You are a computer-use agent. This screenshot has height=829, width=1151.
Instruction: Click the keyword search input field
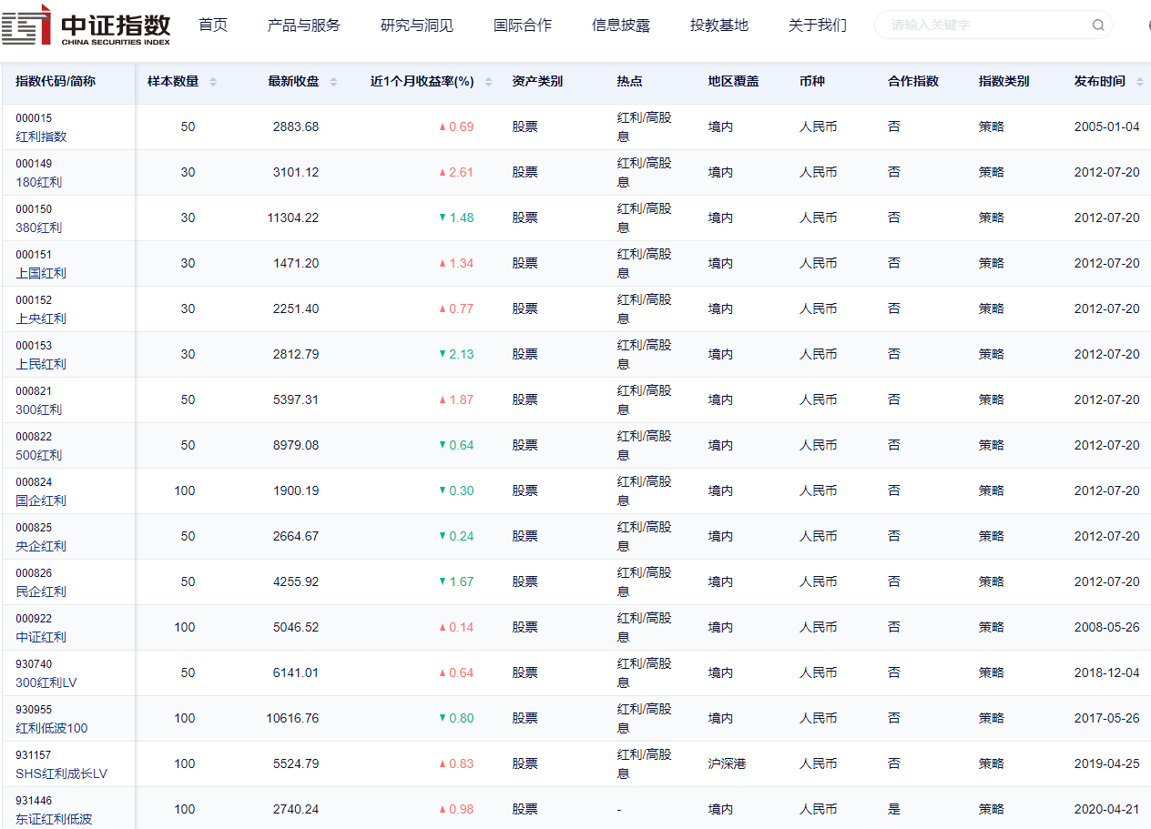point(983,25)
